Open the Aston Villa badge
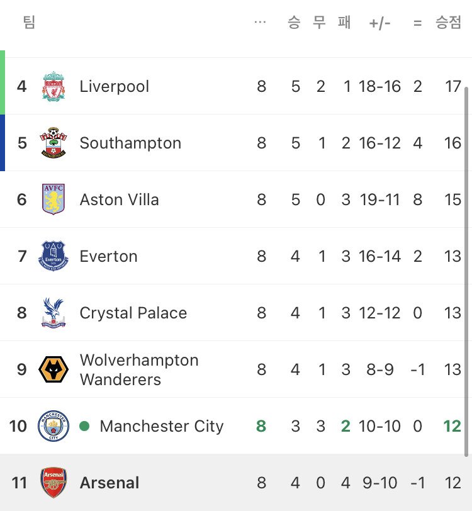 (x=53, y=199)
